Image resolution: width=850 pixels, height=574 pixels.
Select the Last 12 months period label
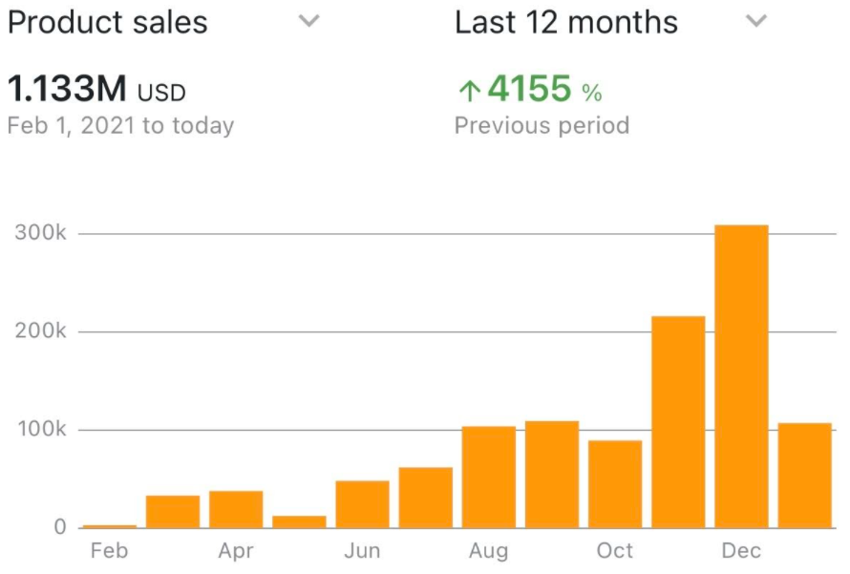coord(565,22)
